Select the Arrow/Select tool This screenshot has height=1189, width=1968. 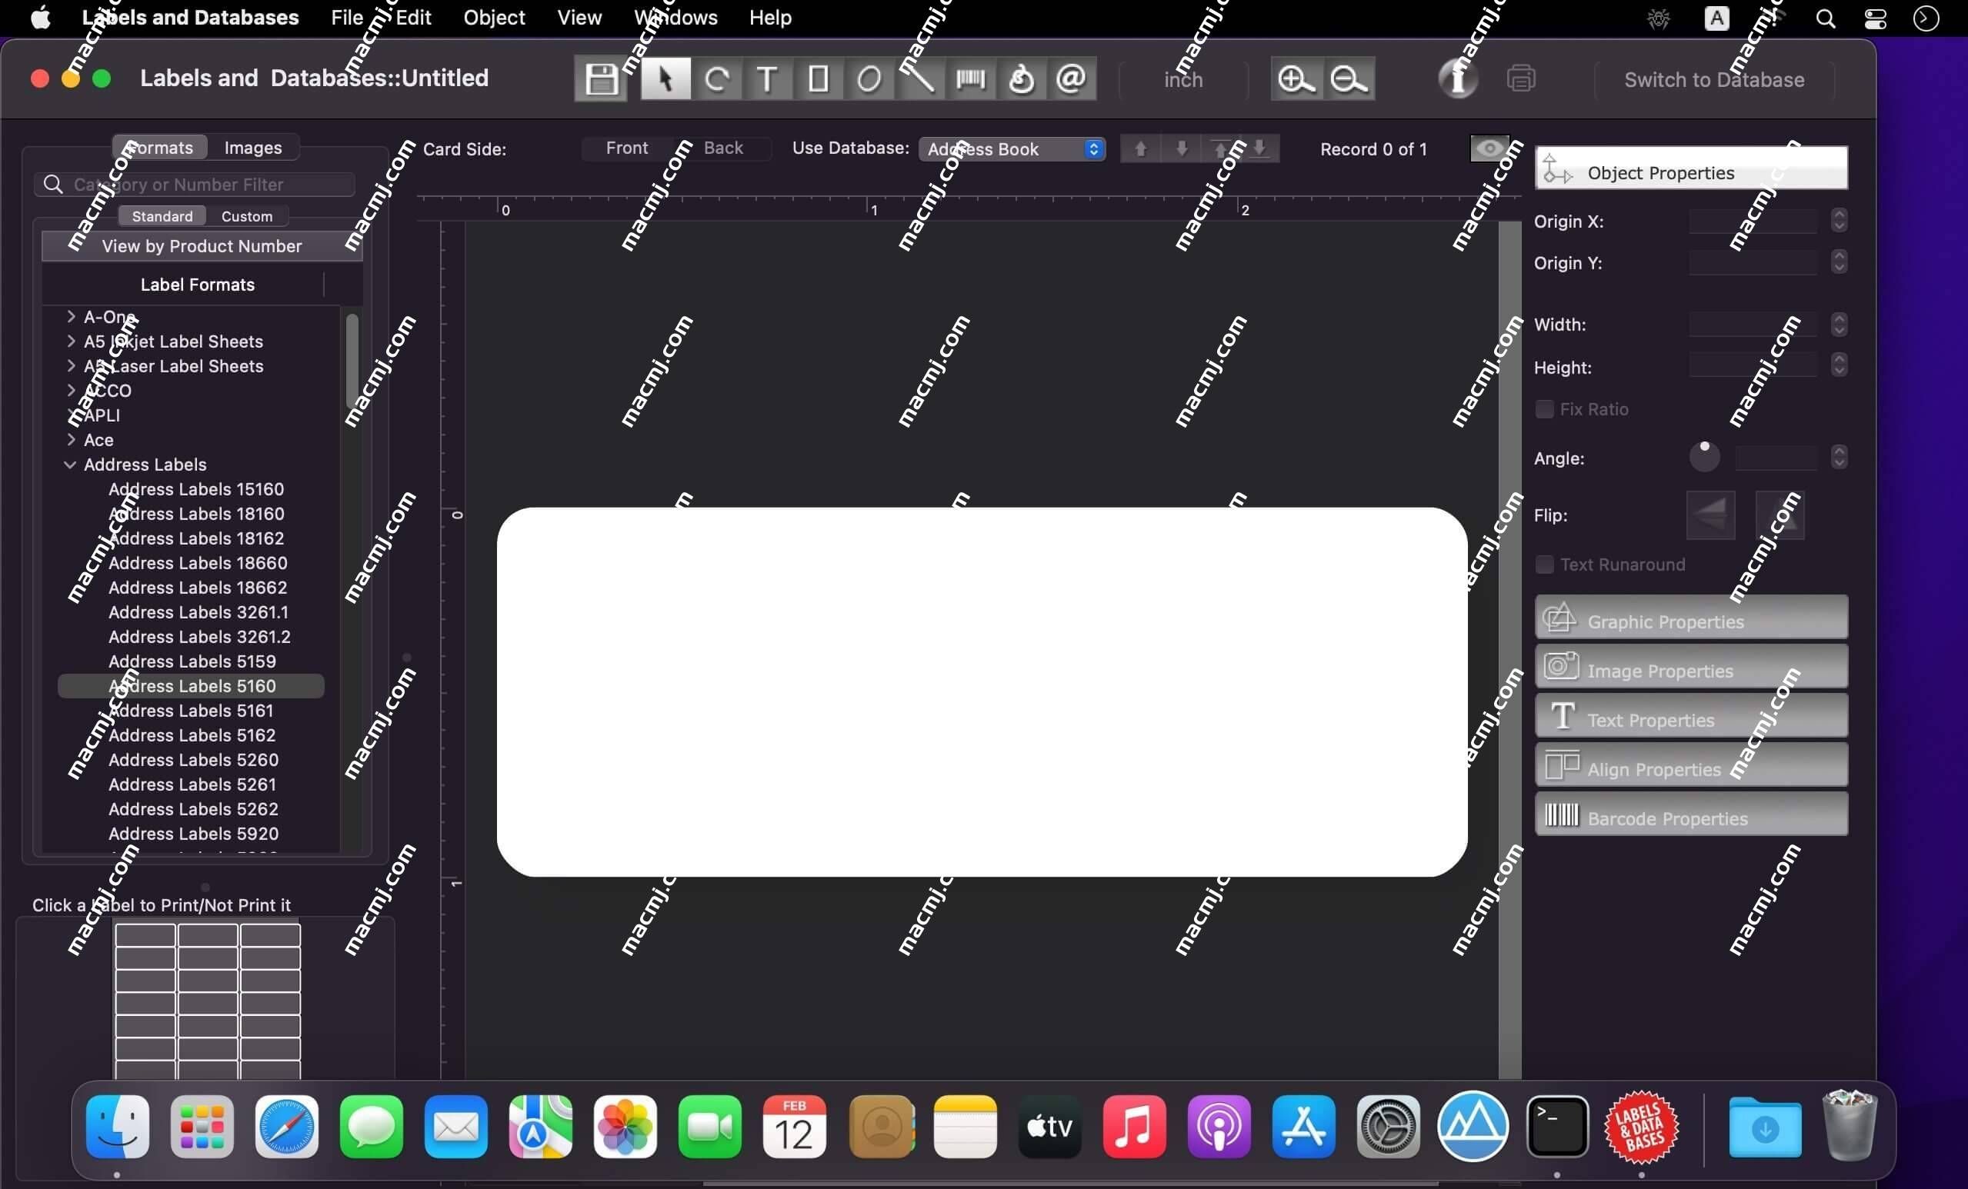tap(662, 78)
